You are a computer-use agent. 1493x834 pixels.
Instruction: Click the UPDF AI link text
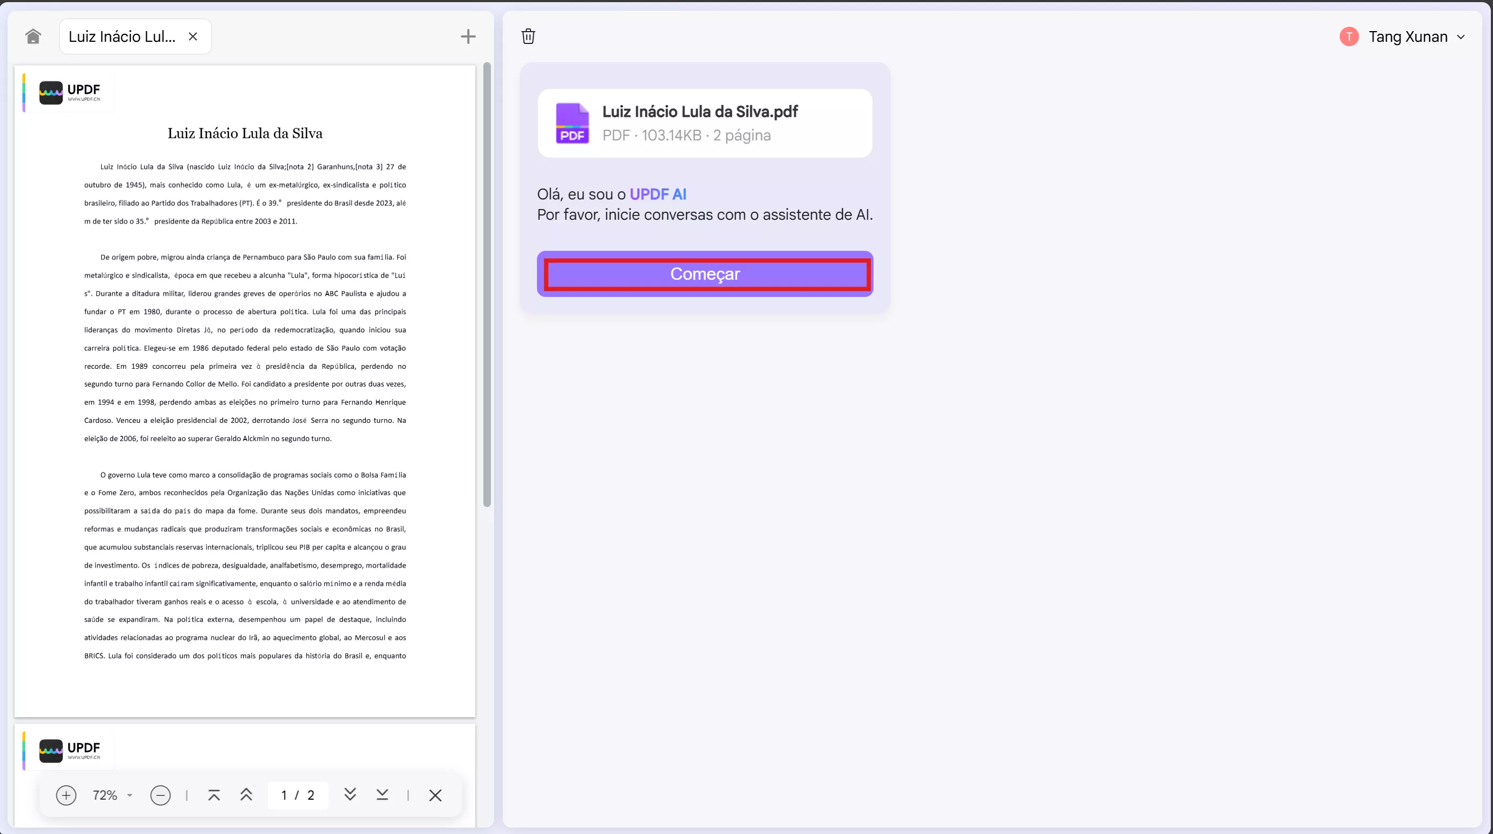coord(658,194)
